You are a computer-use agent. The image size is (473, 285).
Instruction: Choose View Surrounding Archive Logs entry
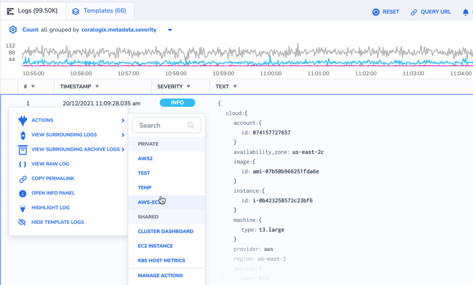pos(75,149)
